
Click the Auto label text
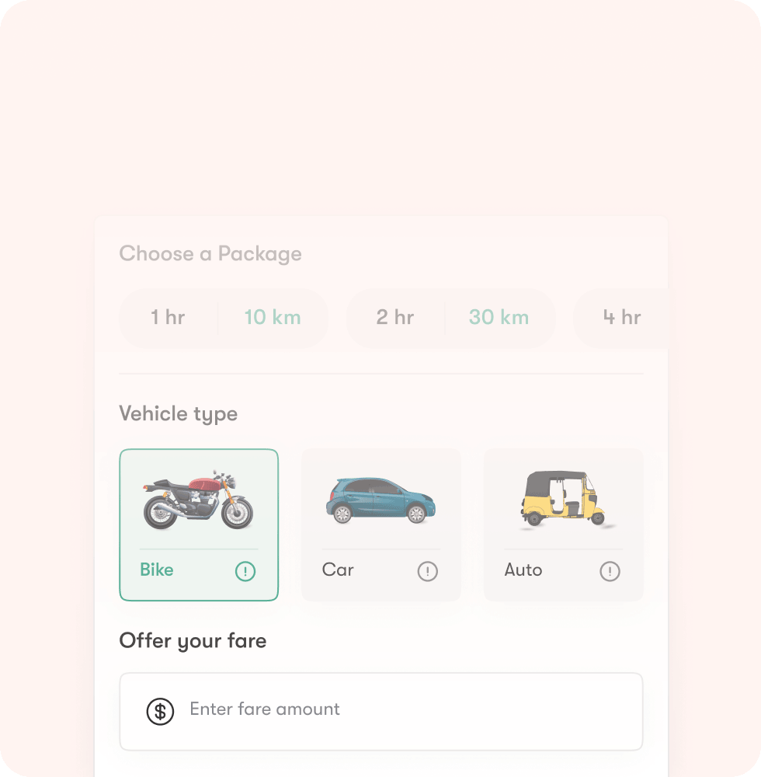point(523,570)
